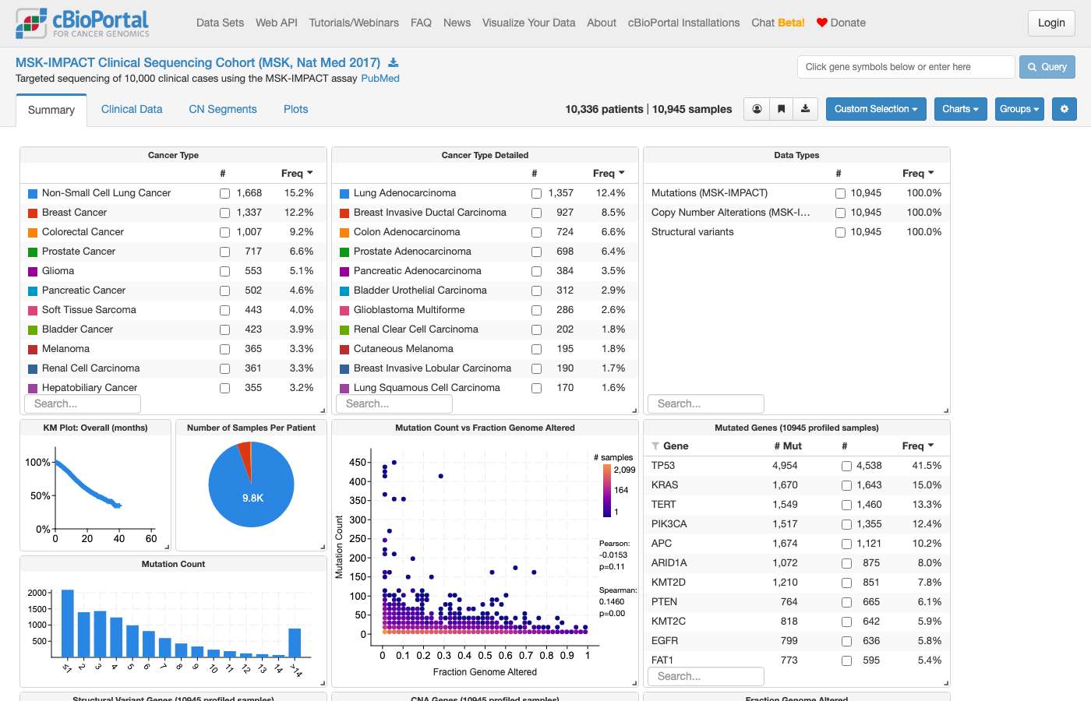Check the Mutations (MSK-IMPACT) checkbox
The image size is (1091, 701).
[x=840, y=193]
